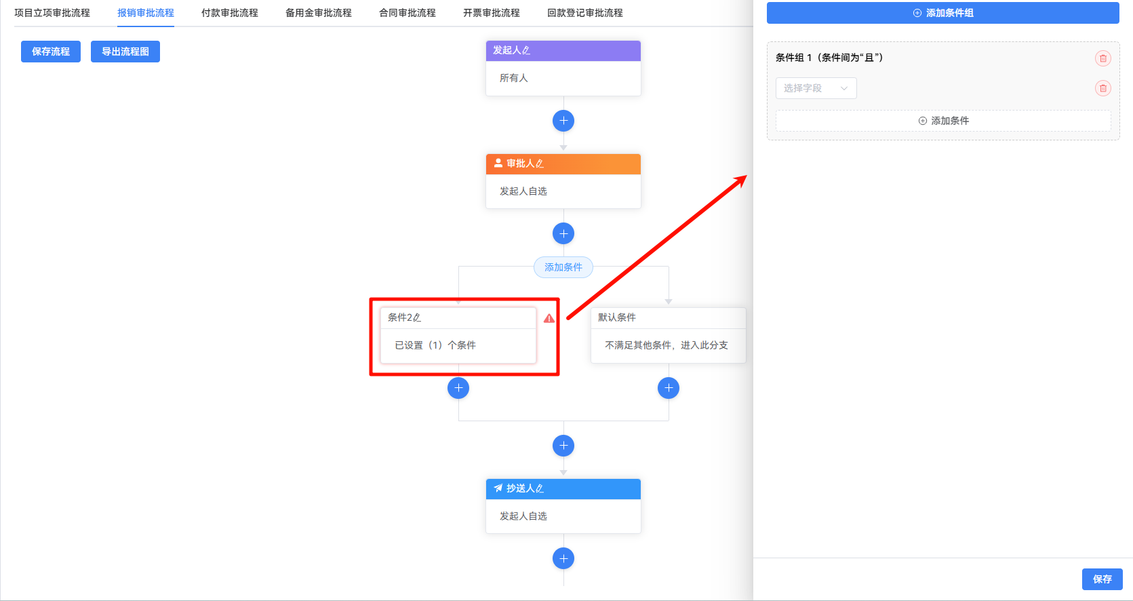Switch to 合同审批流程 tab
The height and width of the screenshot is (601, 1133).
(408, 13)
